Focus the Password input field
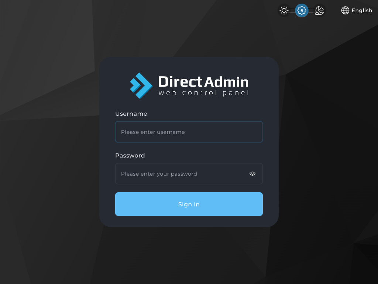The image size is (378, 284). coord(189,174)
